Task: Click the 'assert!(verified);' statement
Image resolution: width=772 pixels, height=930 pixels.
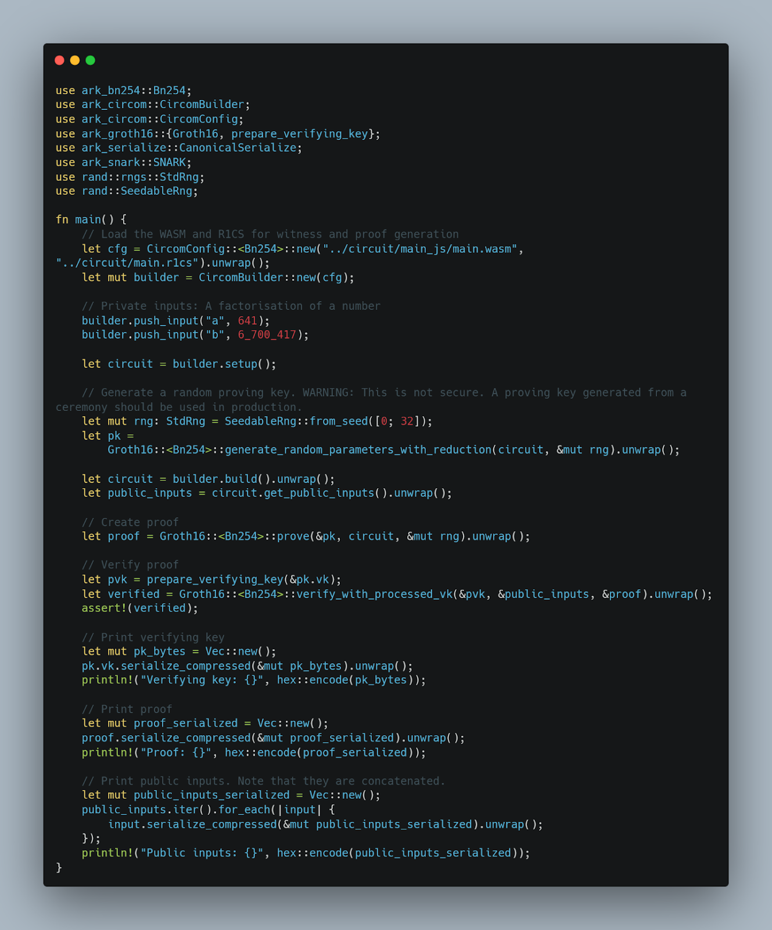Action: [140, 609]
